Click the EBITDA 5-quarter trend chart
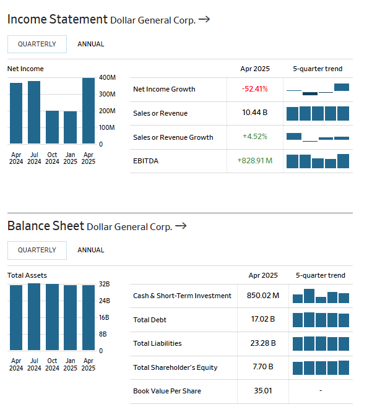Screen dimensions: 372x407 (x=318, y=161)
